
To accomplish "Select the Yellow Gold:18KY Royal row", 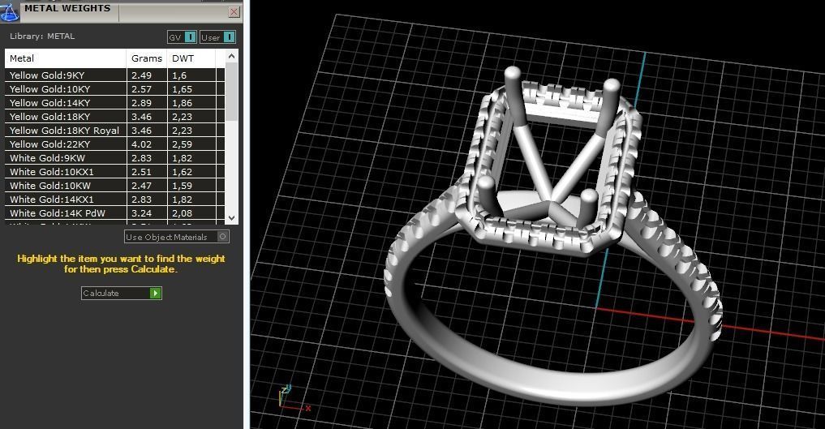I will [x=114, y=130].
